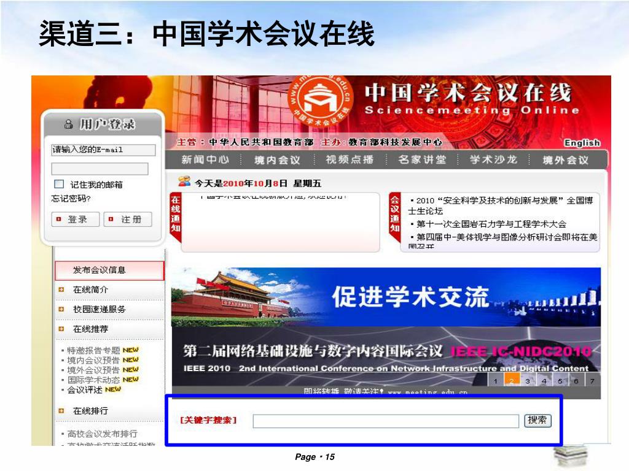Open the 境外会议 menu item
Image resolution: width=629 pixels, height=471 pixels.
click(x=566, y=160)
